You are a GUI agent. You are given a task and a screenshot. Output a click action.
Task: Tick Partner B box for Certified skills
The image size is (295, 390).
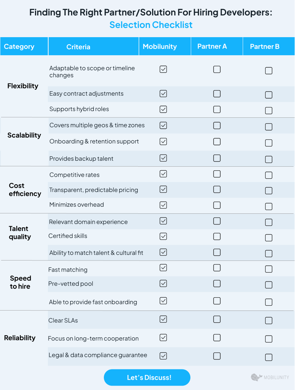tap(269, 238)
